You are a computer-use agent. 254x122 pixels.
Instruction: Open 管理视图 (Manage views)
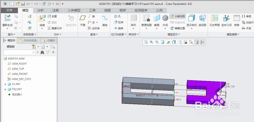point(146,22)
